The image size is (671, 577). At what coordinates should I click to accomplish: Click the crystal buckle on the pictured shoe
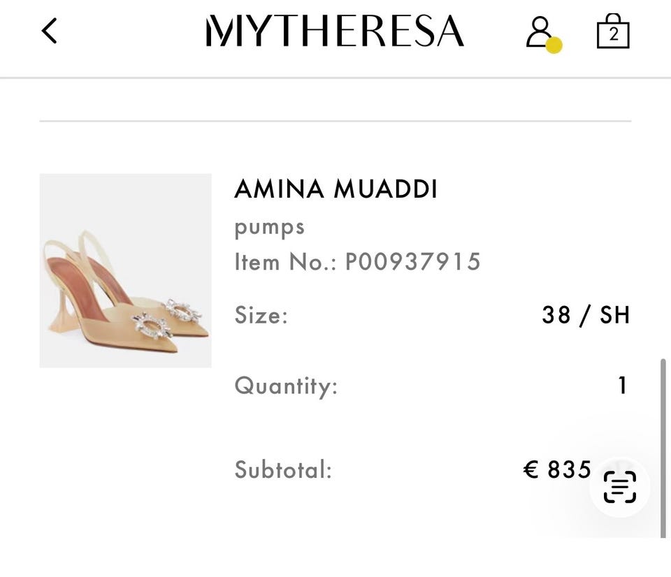151,323
